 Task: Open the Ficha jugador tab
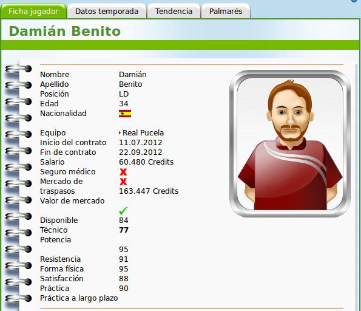click(33, 12)
